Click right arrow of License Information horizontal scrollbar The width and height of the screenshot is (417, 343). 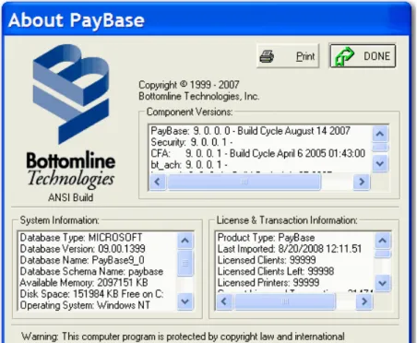(x=364, y=302)
